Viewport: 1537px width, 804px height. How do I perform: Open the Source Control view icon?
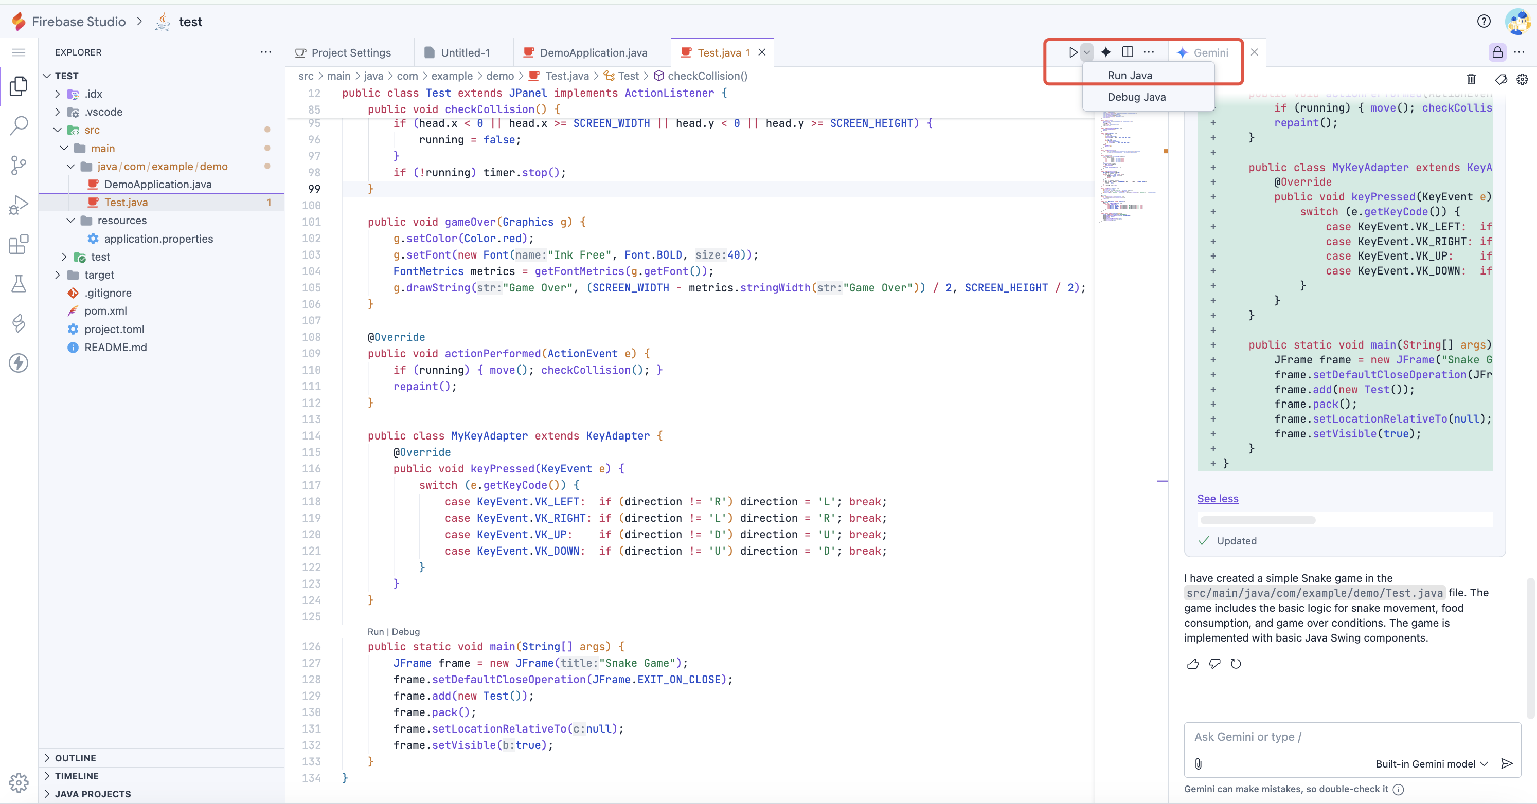click(x=19, y=165)
